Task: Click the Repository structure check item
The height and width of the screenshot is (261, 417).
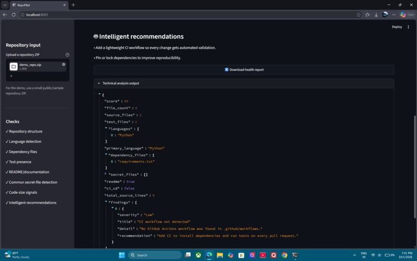Action: click(x=24, y=132)
